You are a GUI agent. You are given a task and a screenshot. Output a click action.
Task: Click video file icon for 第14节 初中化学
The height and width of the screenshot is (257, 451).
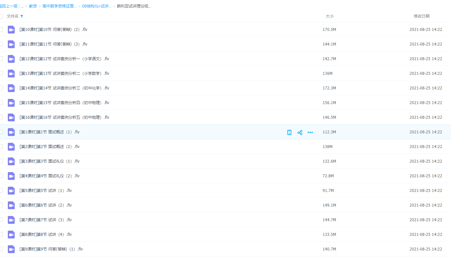(11, 88)
